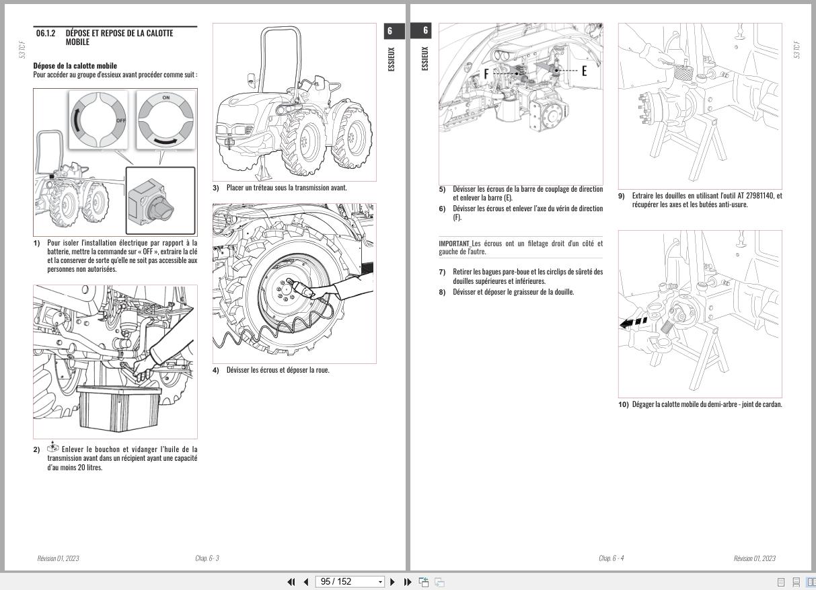Switch to single page view

(781, 582)
